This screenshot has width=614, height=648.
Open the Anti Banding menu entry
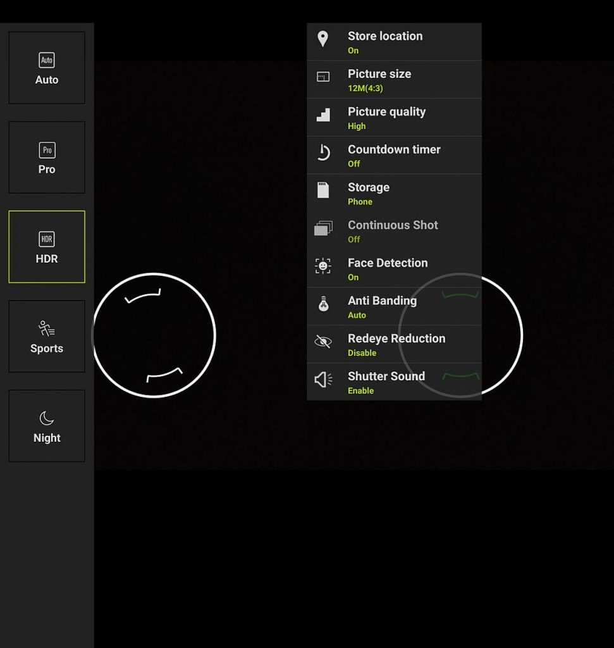[x=395, y=306]
